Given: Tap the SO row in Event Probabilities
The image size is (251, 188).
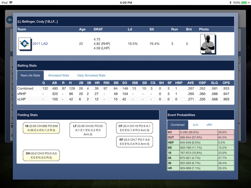Looking at the screenshot, I should pyautogui.click(x=200, y=132).
